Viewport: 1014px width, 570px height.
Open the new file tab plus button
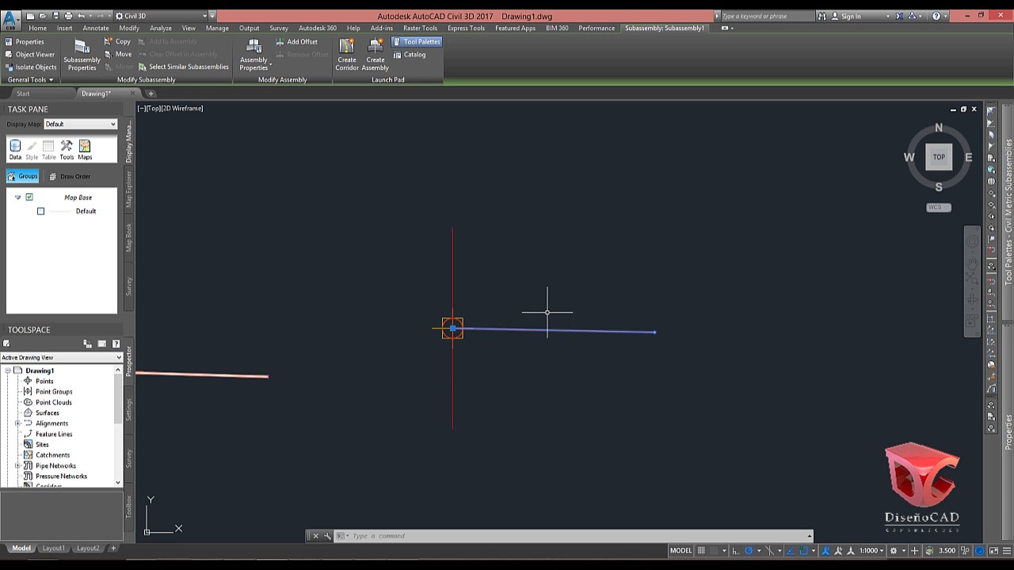click(x=151, y=93)
